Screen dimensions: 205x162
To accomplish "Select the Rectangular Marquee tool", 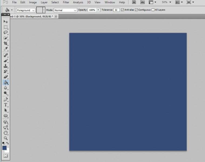I will (6, 27).
